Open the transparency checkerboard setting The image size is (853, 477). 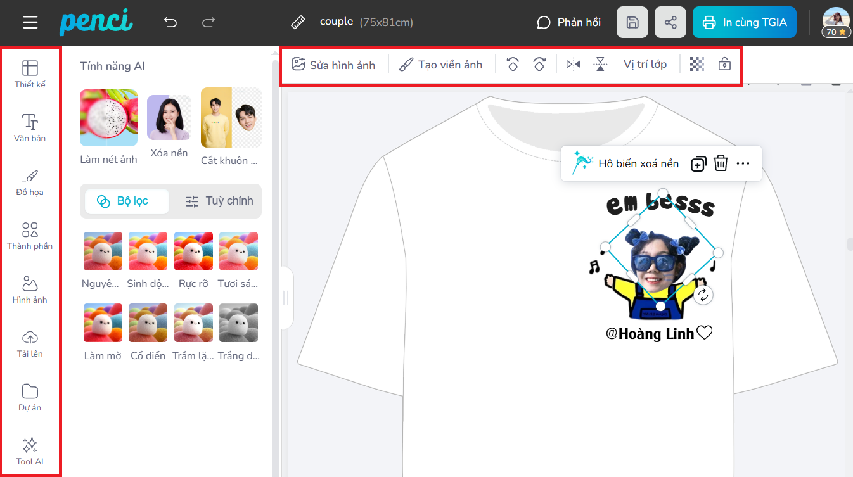697,64
